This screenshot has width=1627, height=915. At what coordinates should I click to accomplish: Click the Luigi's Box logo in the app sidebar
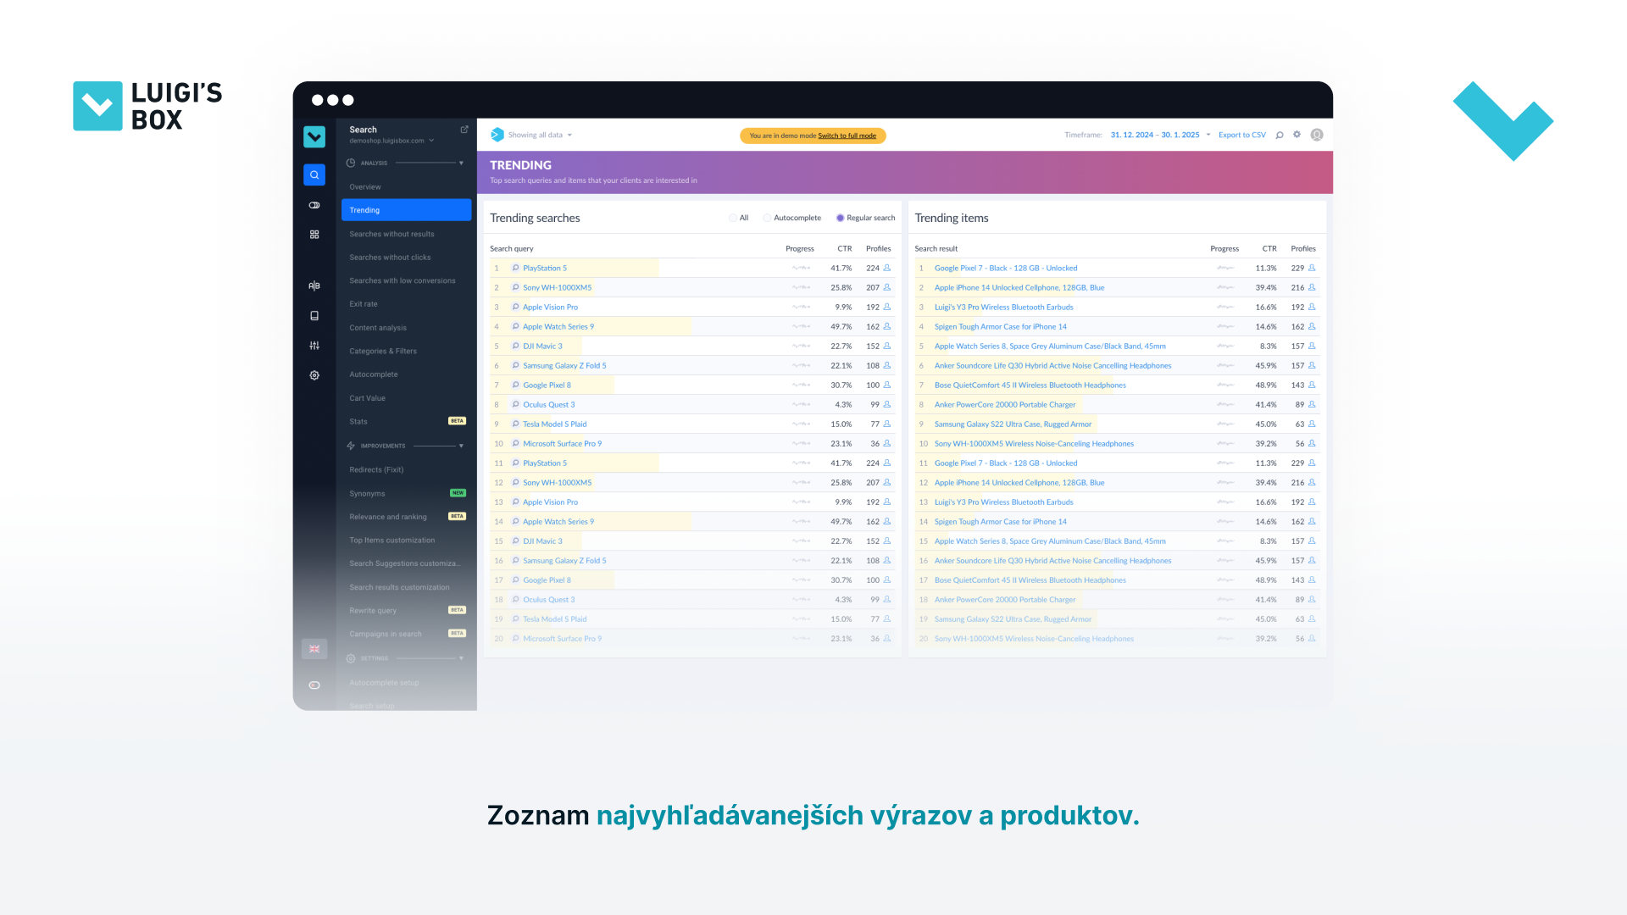tap(314, 136)
